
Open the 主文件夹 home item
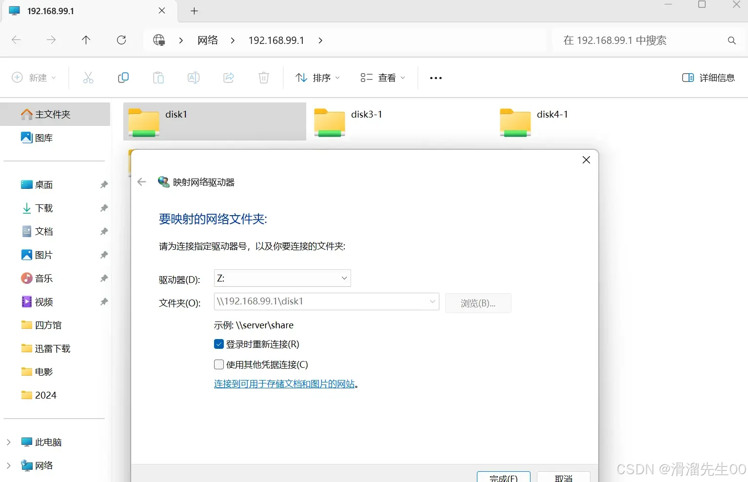(x=55, y=114)
